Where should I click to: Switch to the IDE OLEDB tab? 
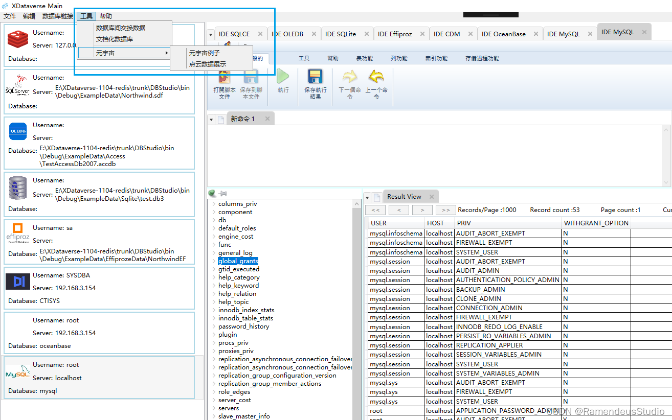287,34
